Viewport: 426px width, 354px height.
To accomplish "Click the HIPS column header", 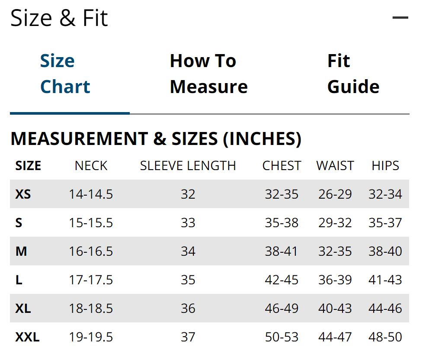I will (385, 166).
